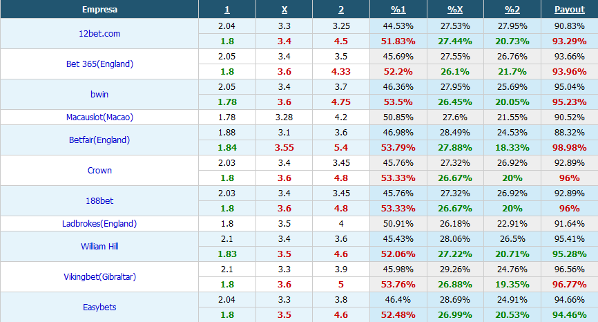Select bwin %2 value 25.69%
Viewport: 598px width, 322px height.
coord(512,87)
